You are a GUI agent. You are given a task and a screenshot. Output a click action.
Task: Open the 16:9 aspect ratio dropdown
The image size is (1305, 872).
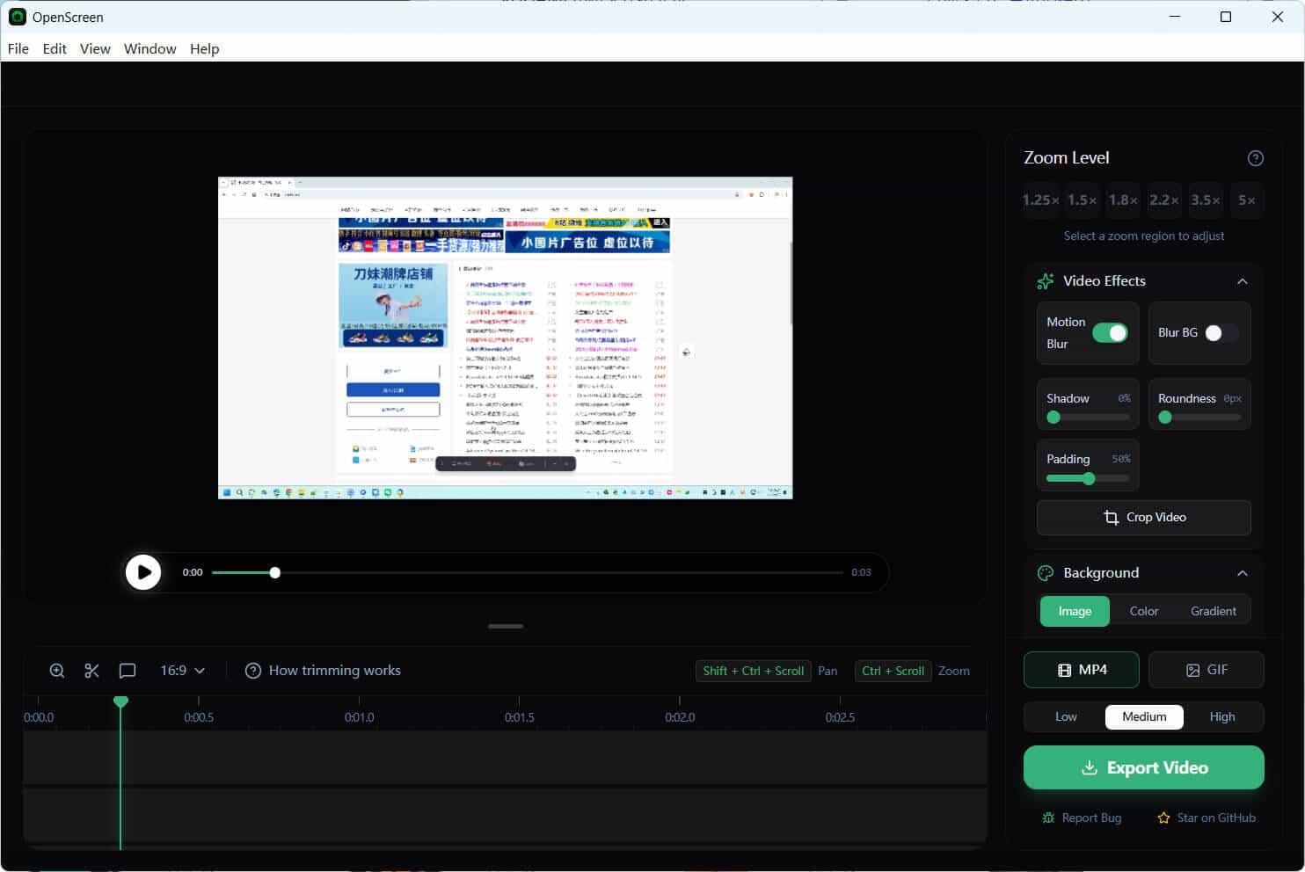(x=182, y=670)
